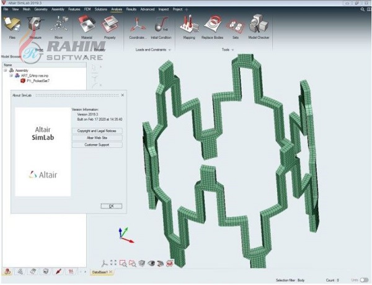Open the Mapping tool
Viewport: 372px width, 285px height.
tap(189, 27)
